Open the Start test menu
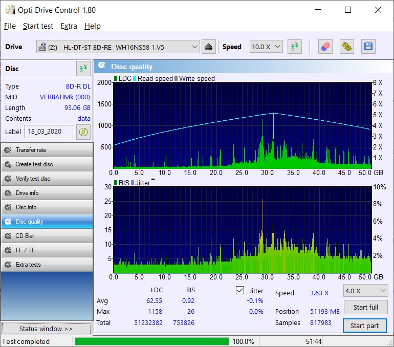394x347 pixels. coord(38,26)
